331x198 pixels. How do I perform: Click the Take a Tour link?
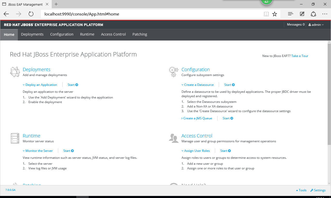tap(300, 56)
